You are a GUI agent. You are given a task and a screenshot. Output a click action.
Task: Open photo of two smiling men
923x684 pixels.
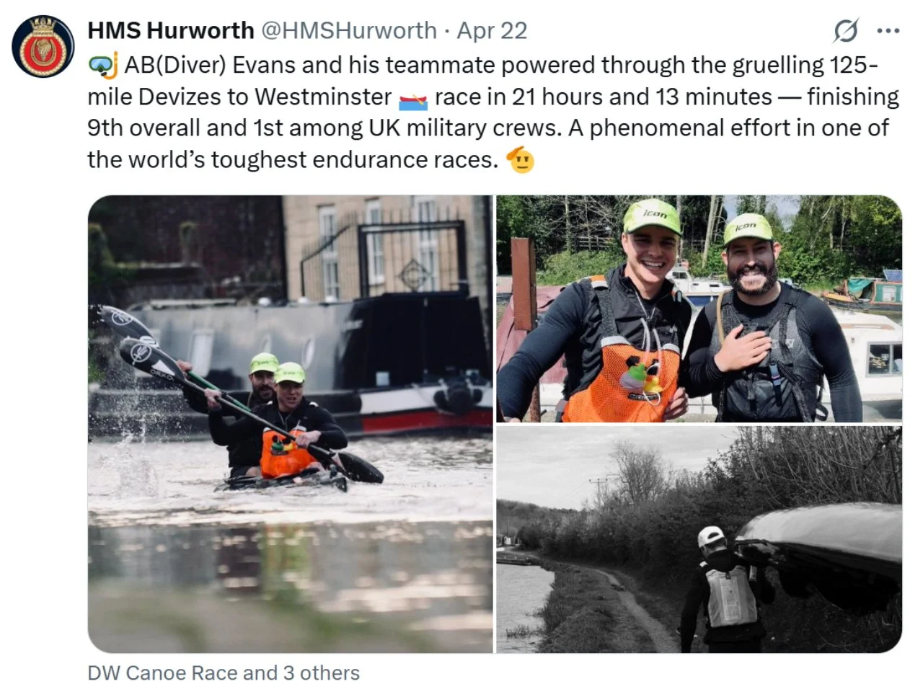coord(699,308)
